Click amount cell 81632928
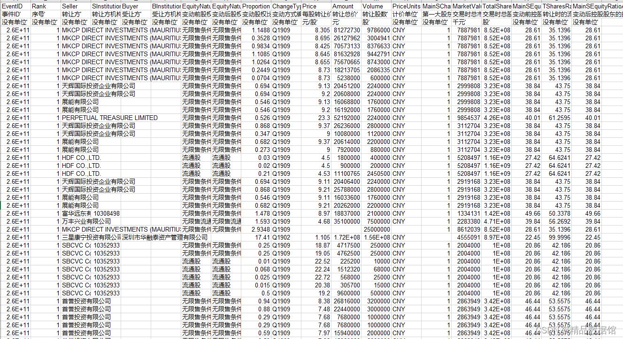 346,54
